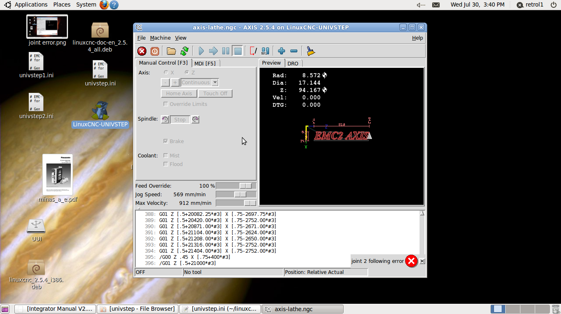561x314 pixels.
Task: Stop program execution with square icon
Action: pos(238,51)
